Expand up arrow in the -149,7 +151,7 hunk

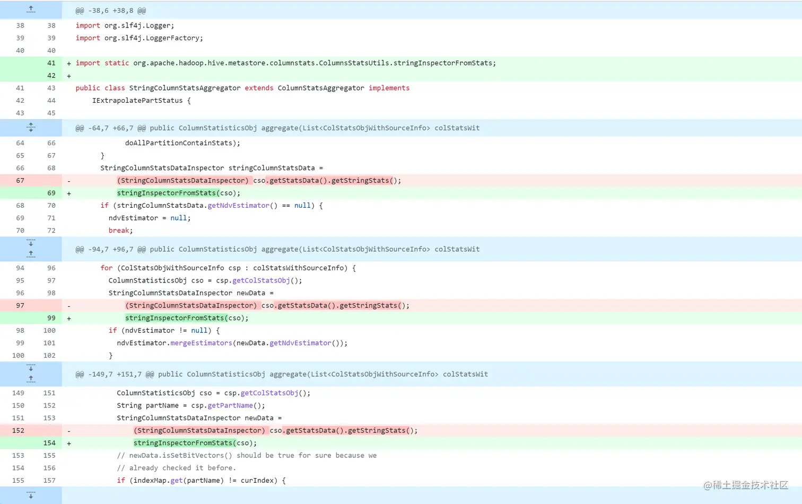click(x=31, y=380)
